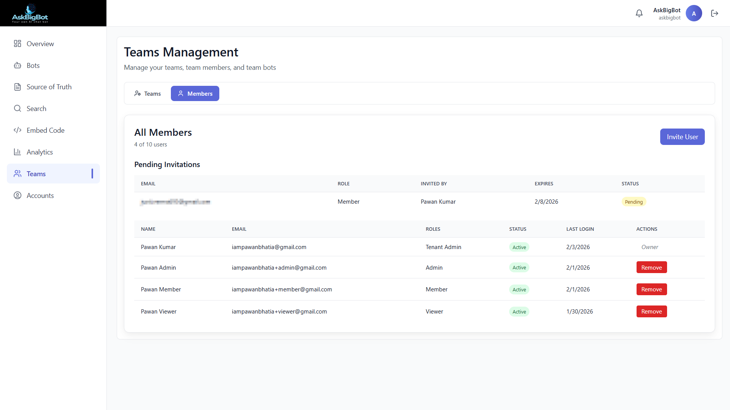Click the AskBigBot logo
Screen dimensions: 730x410
(30, 13)
